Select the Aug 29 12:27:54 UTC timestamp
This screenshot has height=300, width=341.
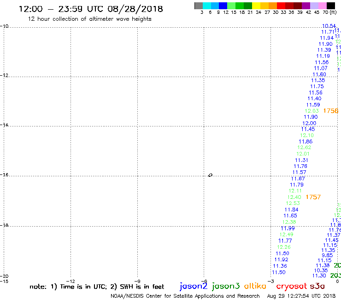(301, 296)
